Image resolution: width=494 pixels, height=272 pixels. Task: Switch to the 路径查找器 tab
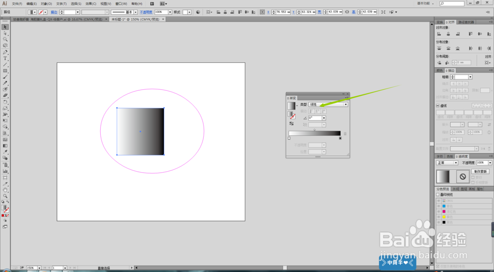[466, 22]
